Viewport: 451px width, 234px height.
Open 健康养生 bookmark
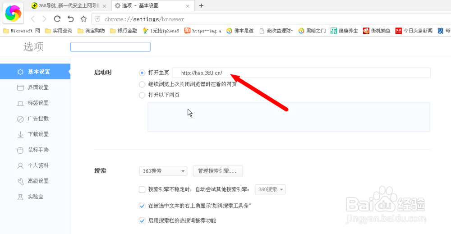344,31
